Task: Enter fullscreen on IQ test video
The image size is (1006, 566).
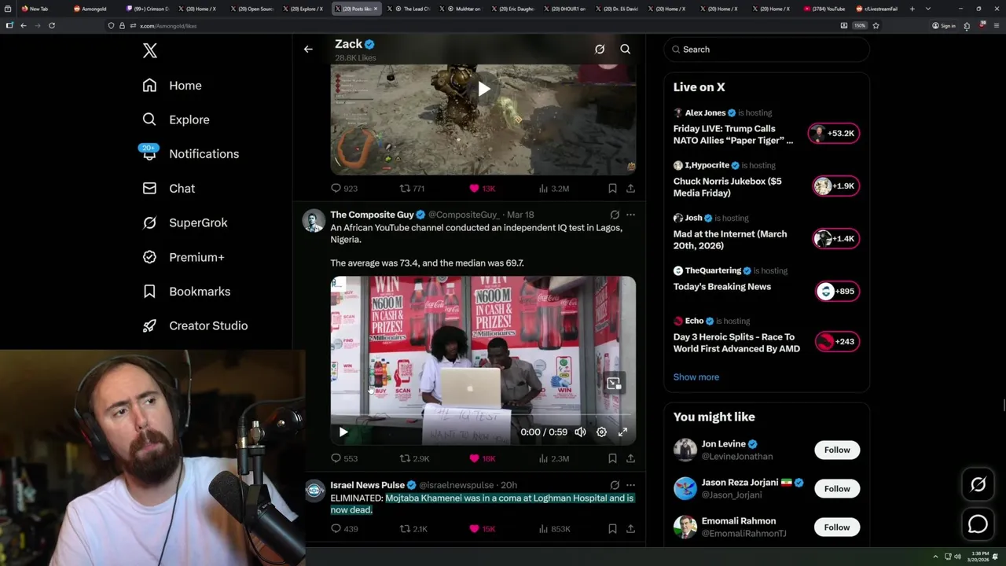Action: click(622, 432)
